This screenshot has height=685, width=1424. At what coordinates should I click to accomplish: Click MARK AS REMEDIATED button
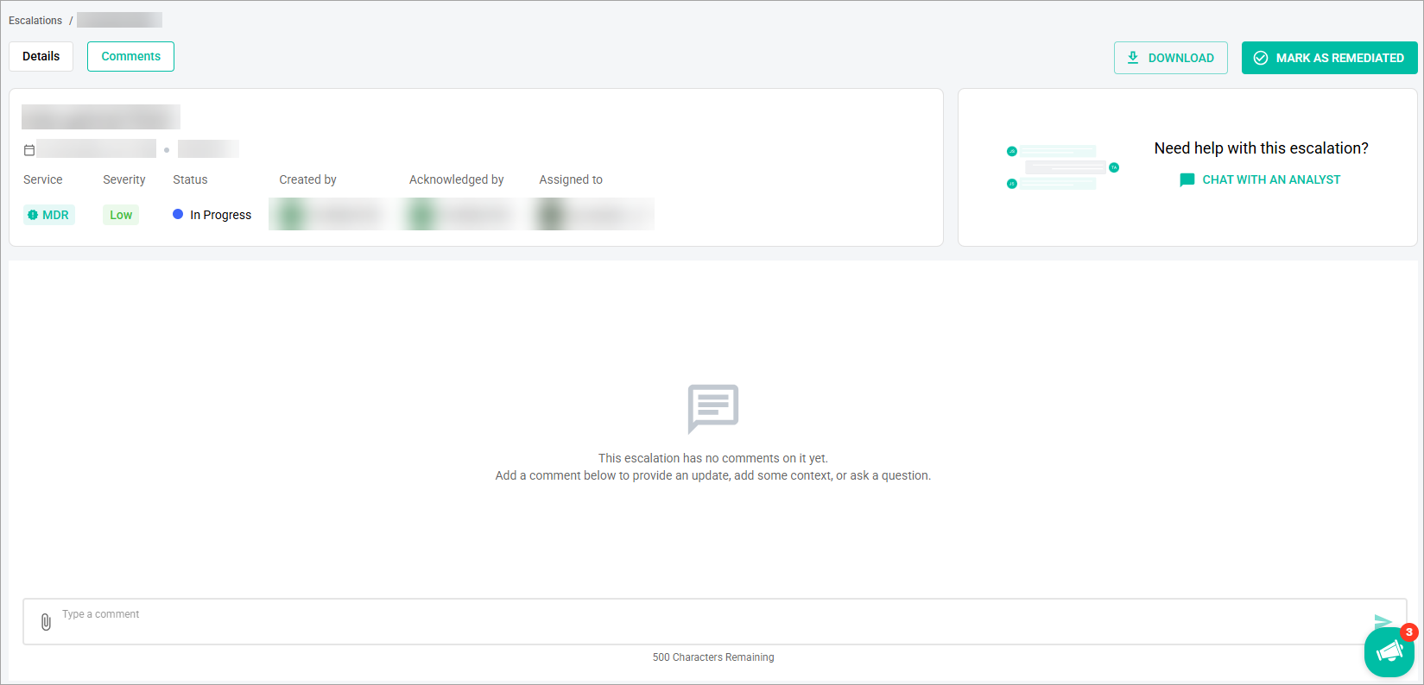(x=1329, y=58)
